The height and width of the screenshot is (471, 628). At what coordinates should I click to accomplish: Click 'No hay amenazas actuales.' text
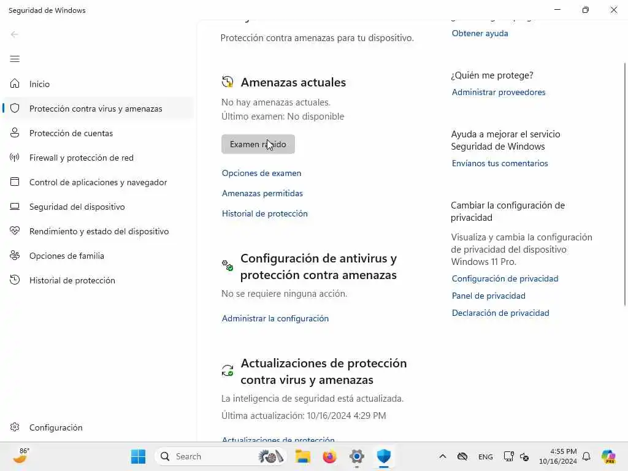coord(276,102)
